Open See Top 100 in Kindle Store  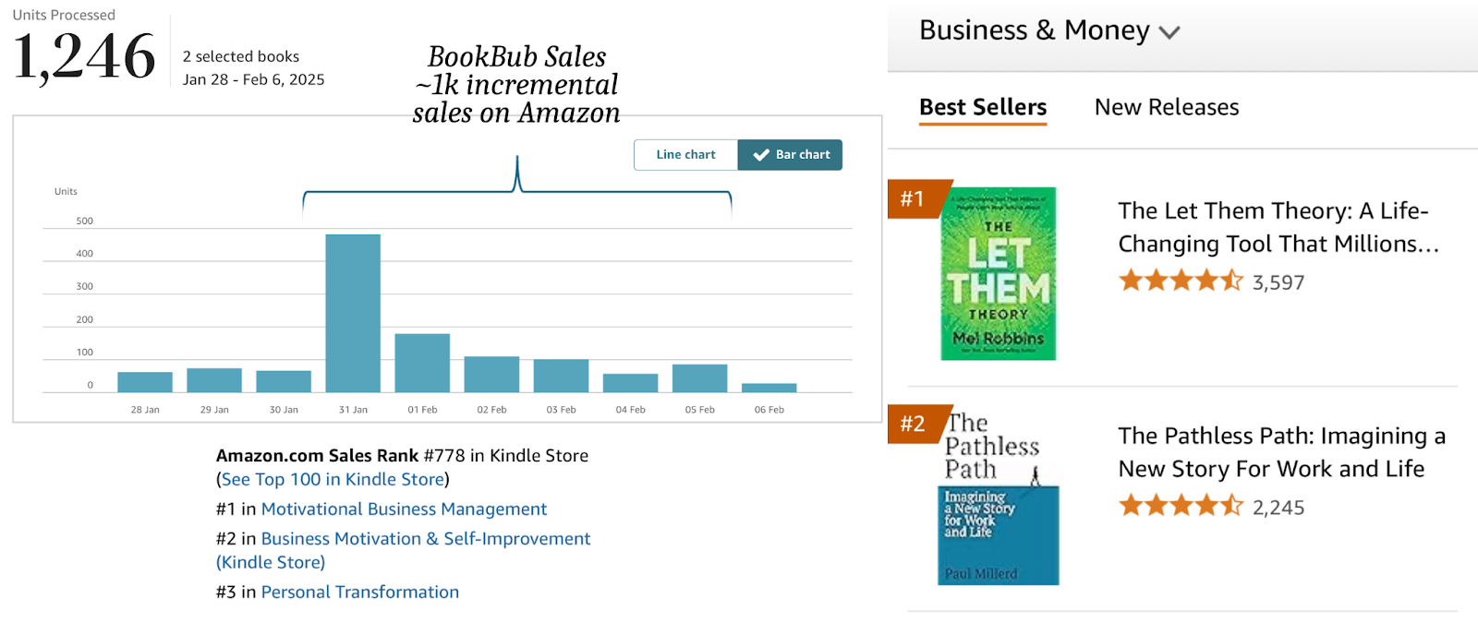[333, 479]
